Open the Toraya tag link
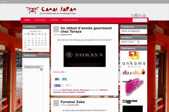The image size is (169, 112). pyautogui.click(x=65, y=92)
